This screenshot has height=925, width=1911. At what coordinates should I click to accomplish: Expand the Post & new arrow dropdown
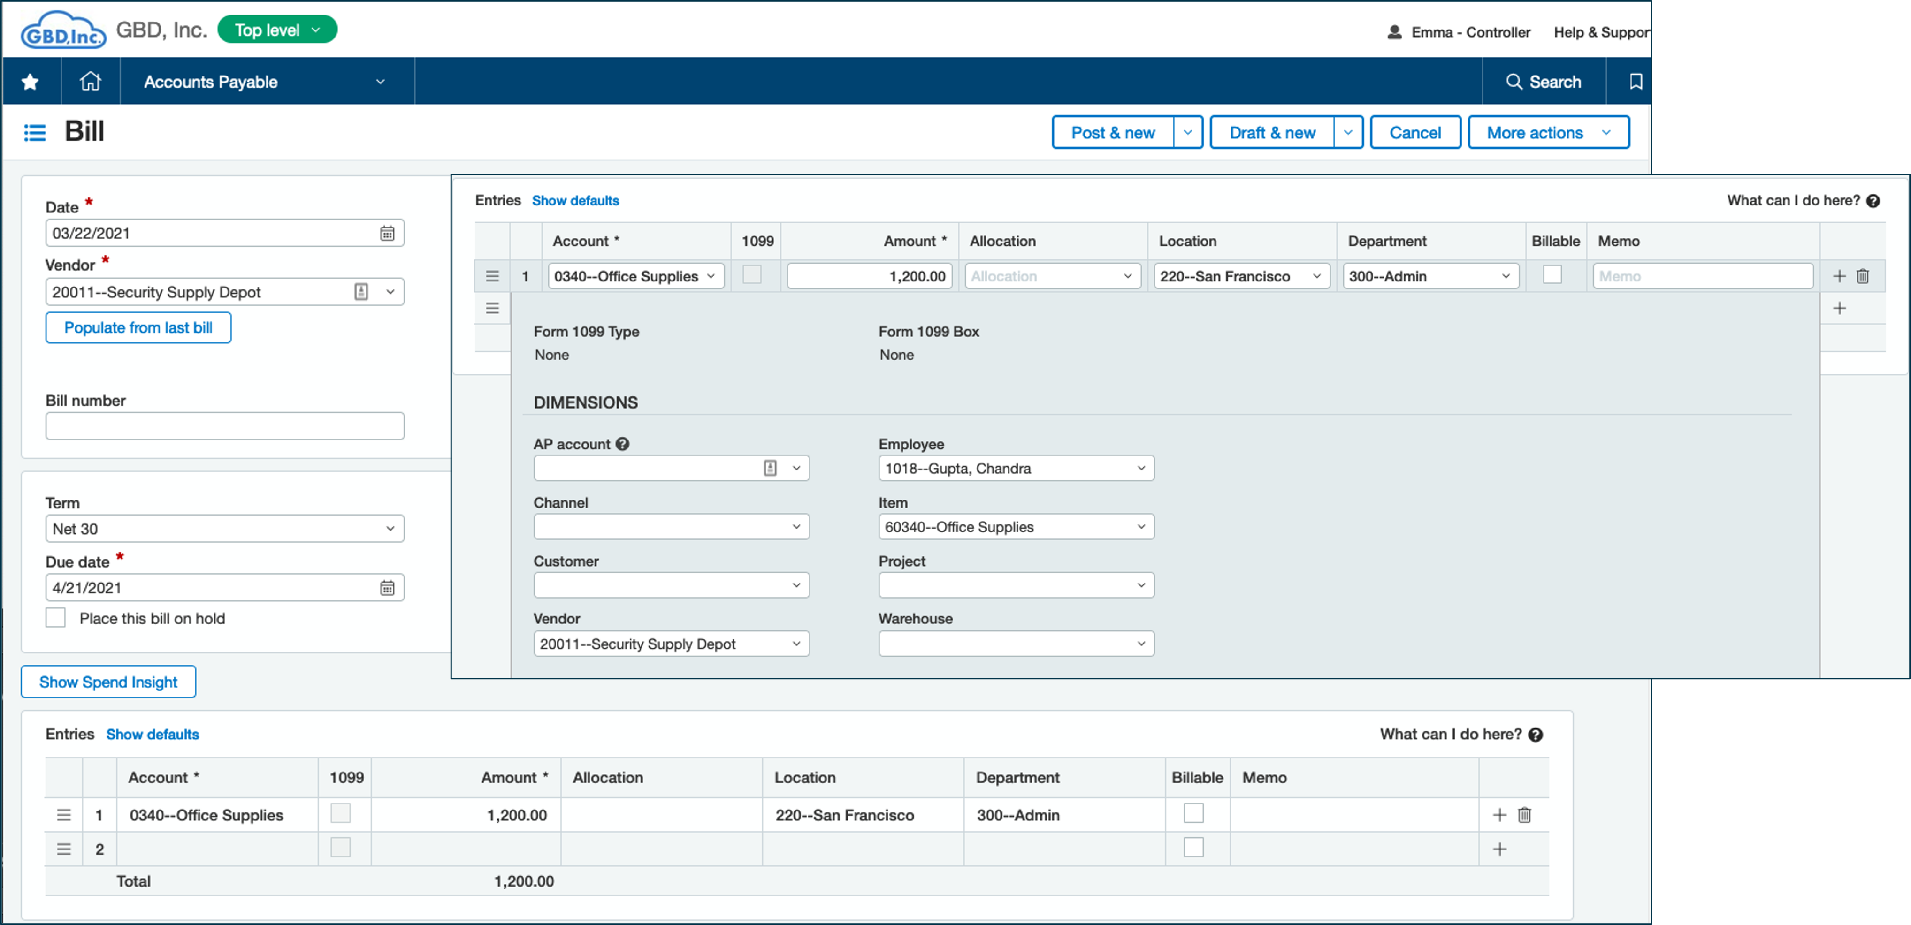coord(1187,133)
